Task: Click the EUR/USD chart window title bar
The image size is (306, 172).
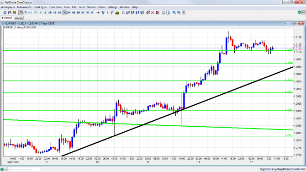Action: click(x=153, y=23)
